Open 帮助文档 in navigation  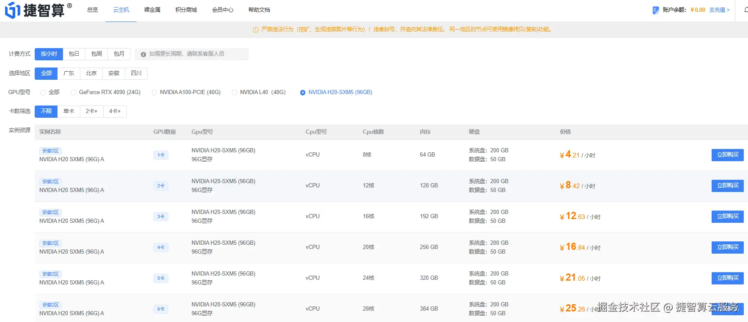(259, 10)
